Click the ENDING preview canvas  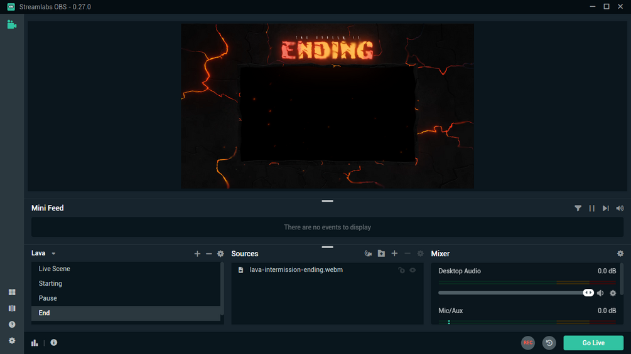point(327,106)
